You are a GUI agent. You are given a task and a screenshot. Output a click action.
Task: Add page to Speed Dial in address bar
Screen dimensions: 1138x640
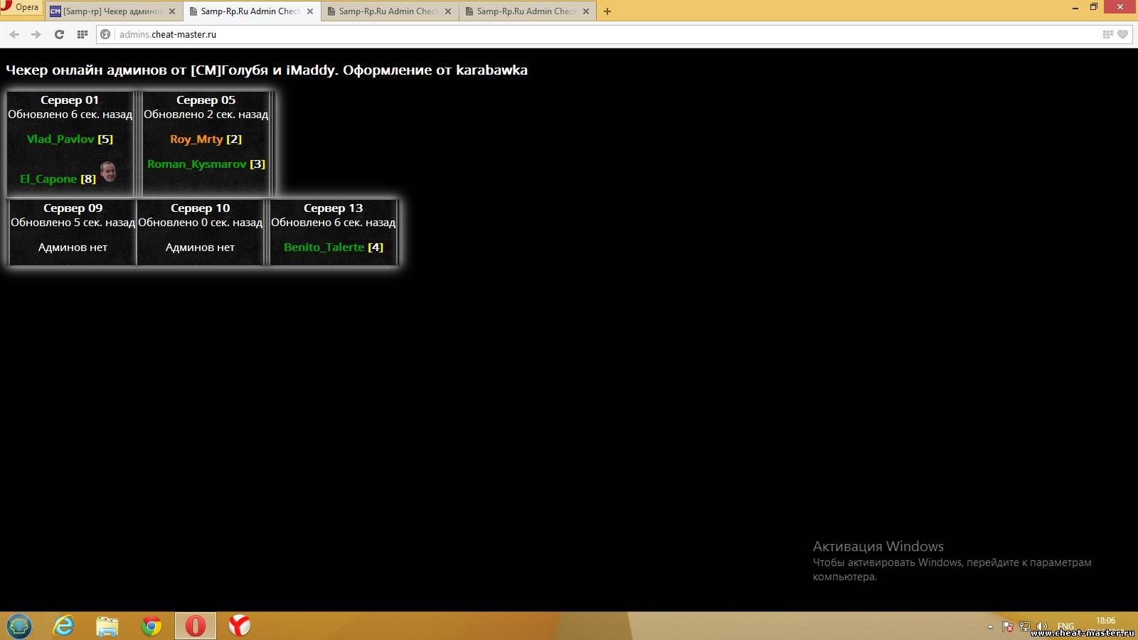point(1107,34)
